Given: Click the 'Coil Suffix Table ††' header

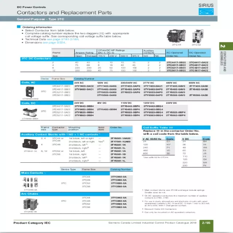Looking at the screenshot, I should (176, 128).
